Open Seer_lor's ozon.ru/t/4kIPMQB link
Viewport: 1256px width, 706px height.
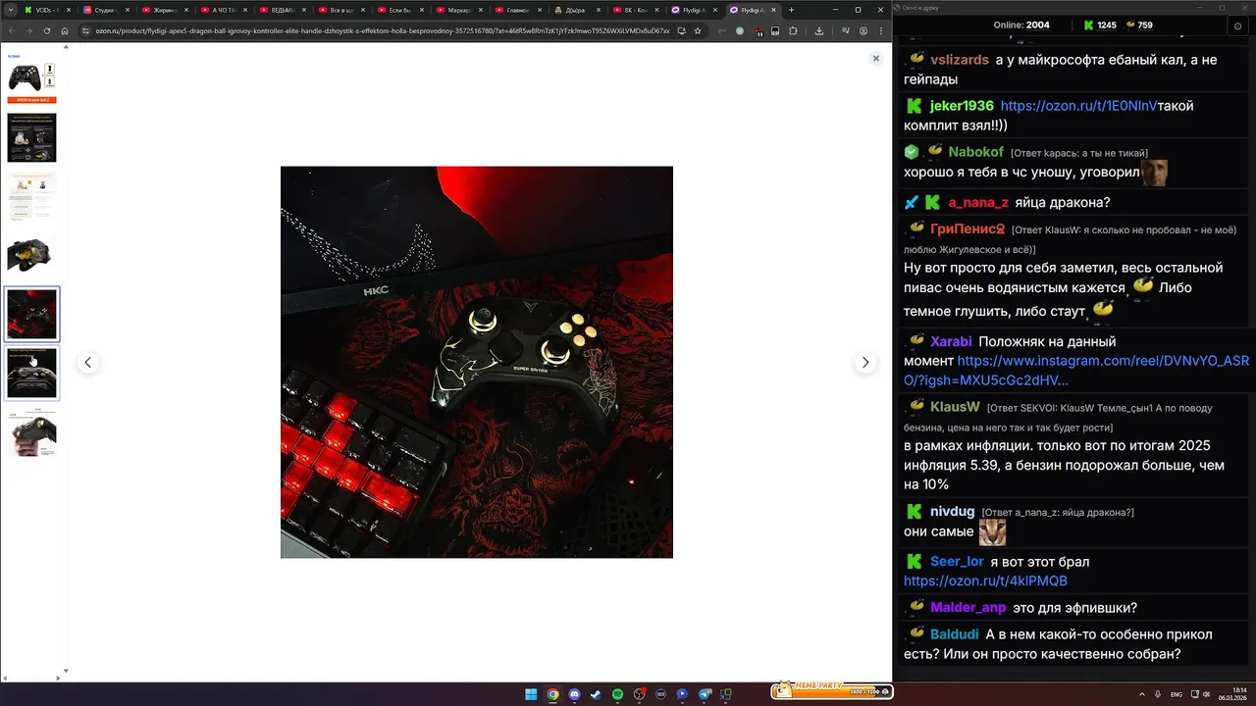click(x=985, y=581)
